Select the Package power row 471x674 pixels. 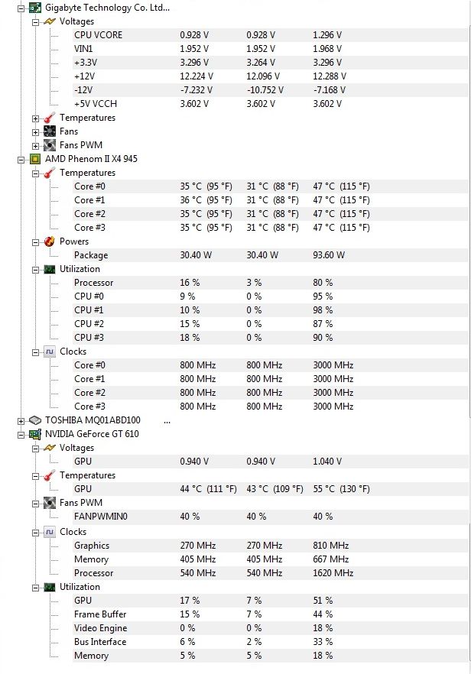click(271, 255)
